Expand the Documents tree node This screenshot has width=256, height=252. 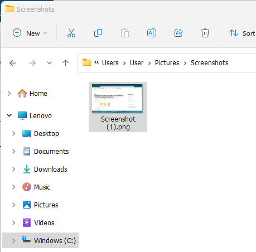(x=13, y=151)
